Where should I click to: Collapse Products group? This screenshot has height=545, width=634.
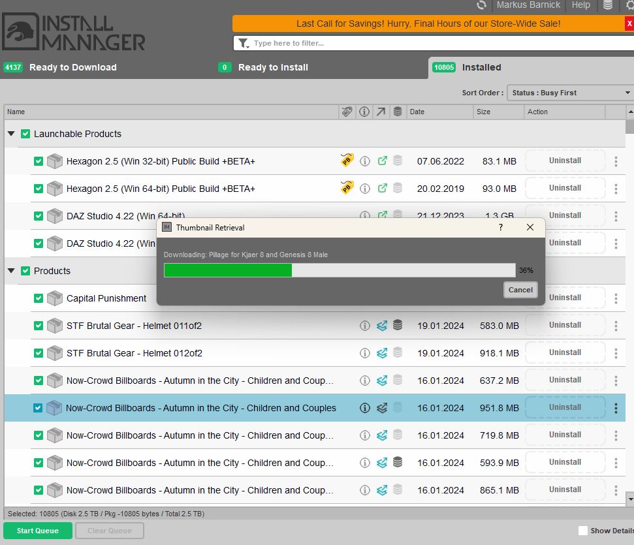pyautogui.click(x=11, y=271)
